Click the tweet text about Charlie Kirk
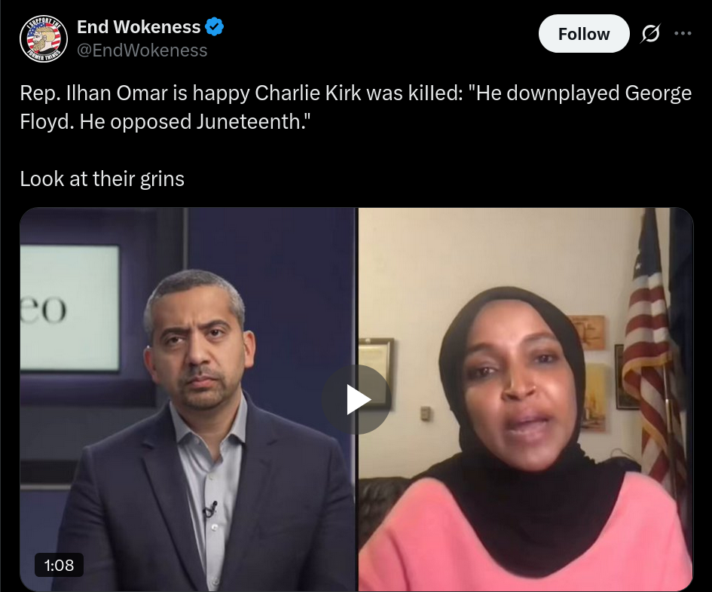 pyautogui.click(x=356, y=107)
